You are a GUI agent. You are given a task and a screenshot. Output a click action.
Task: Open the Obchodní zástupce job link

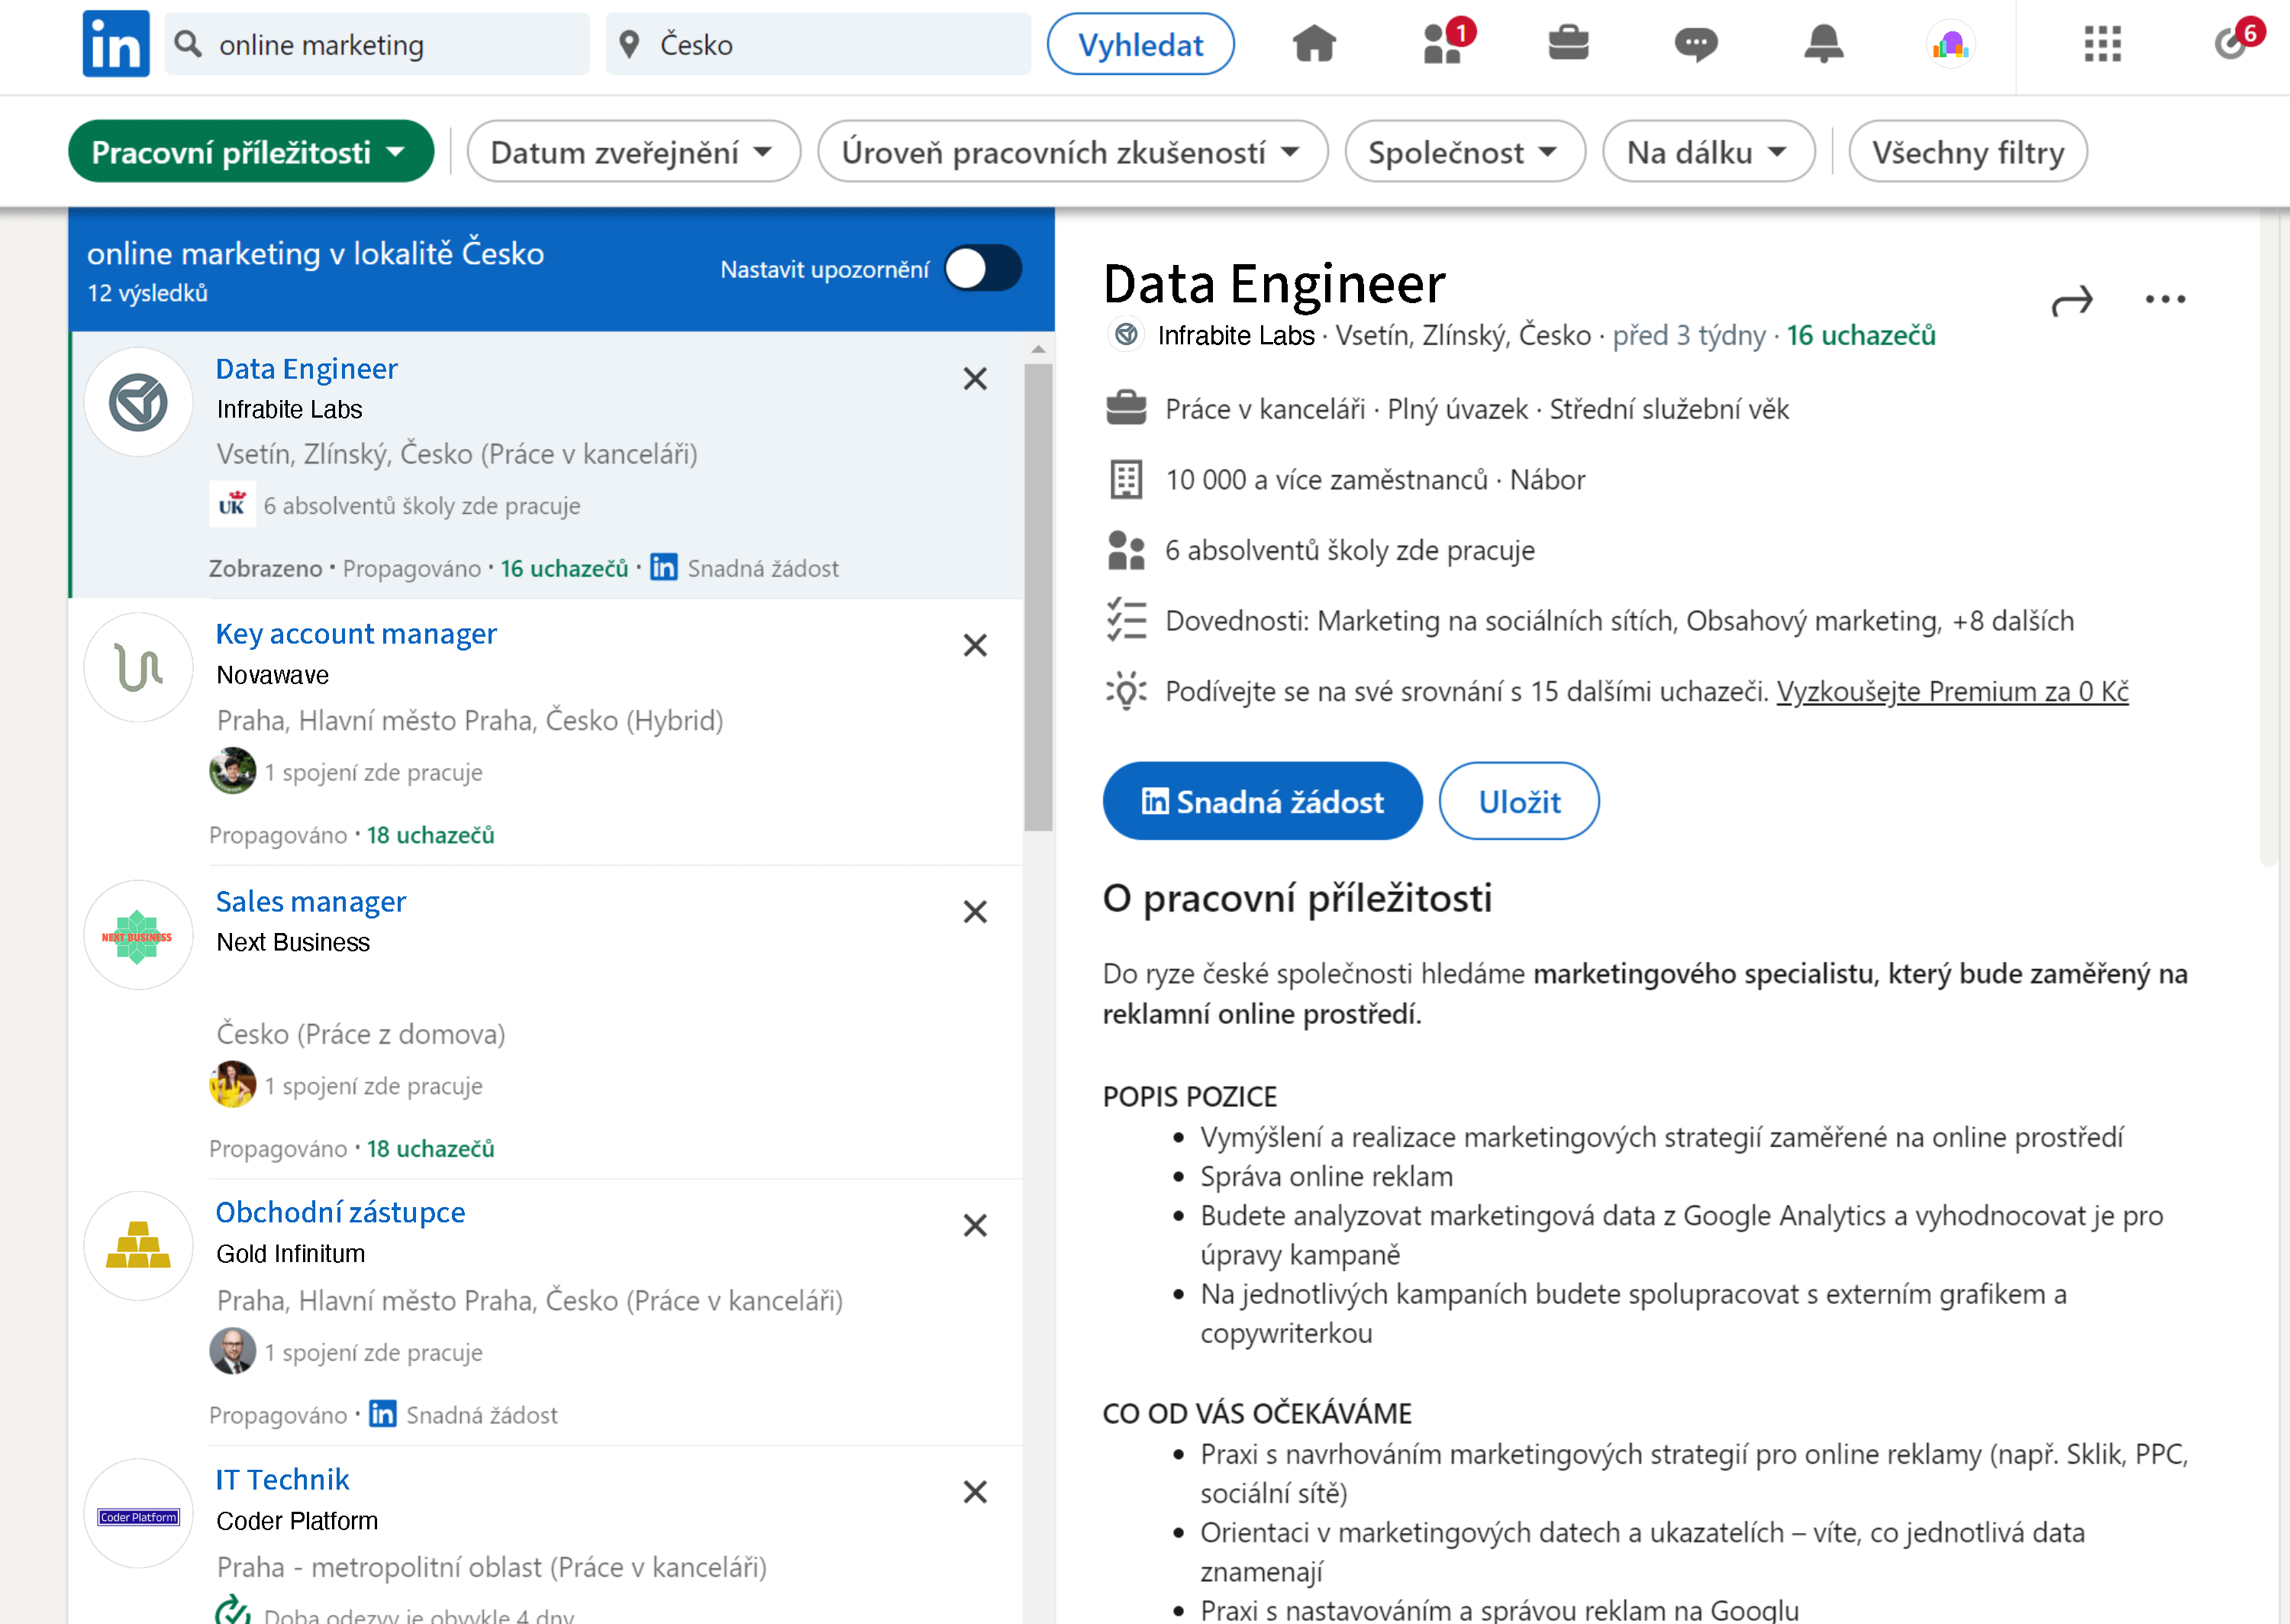pos(340,1212)
